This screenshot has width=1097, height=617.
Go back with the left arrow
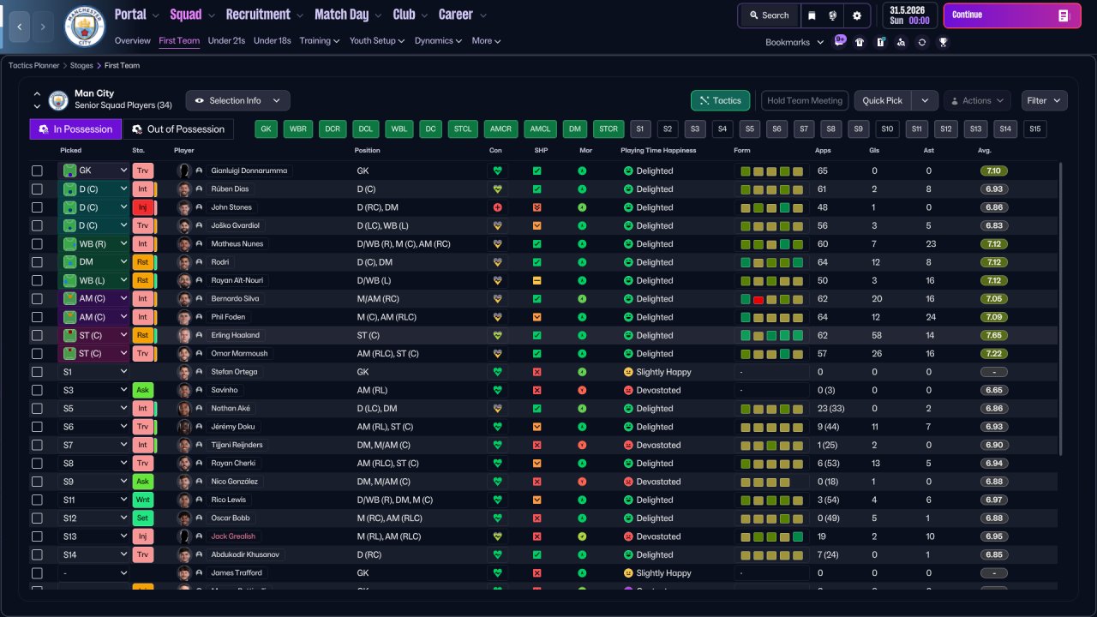pyautogui.click(x=19, y=27)
